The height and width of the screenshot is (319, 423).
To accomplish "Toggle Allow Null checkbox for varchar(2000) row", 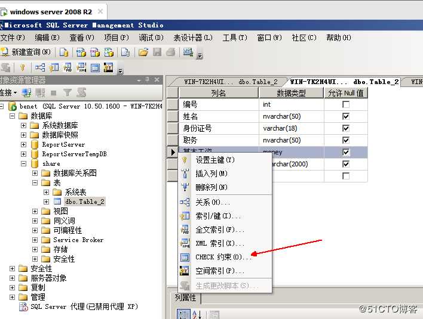I will click(345, 164).
